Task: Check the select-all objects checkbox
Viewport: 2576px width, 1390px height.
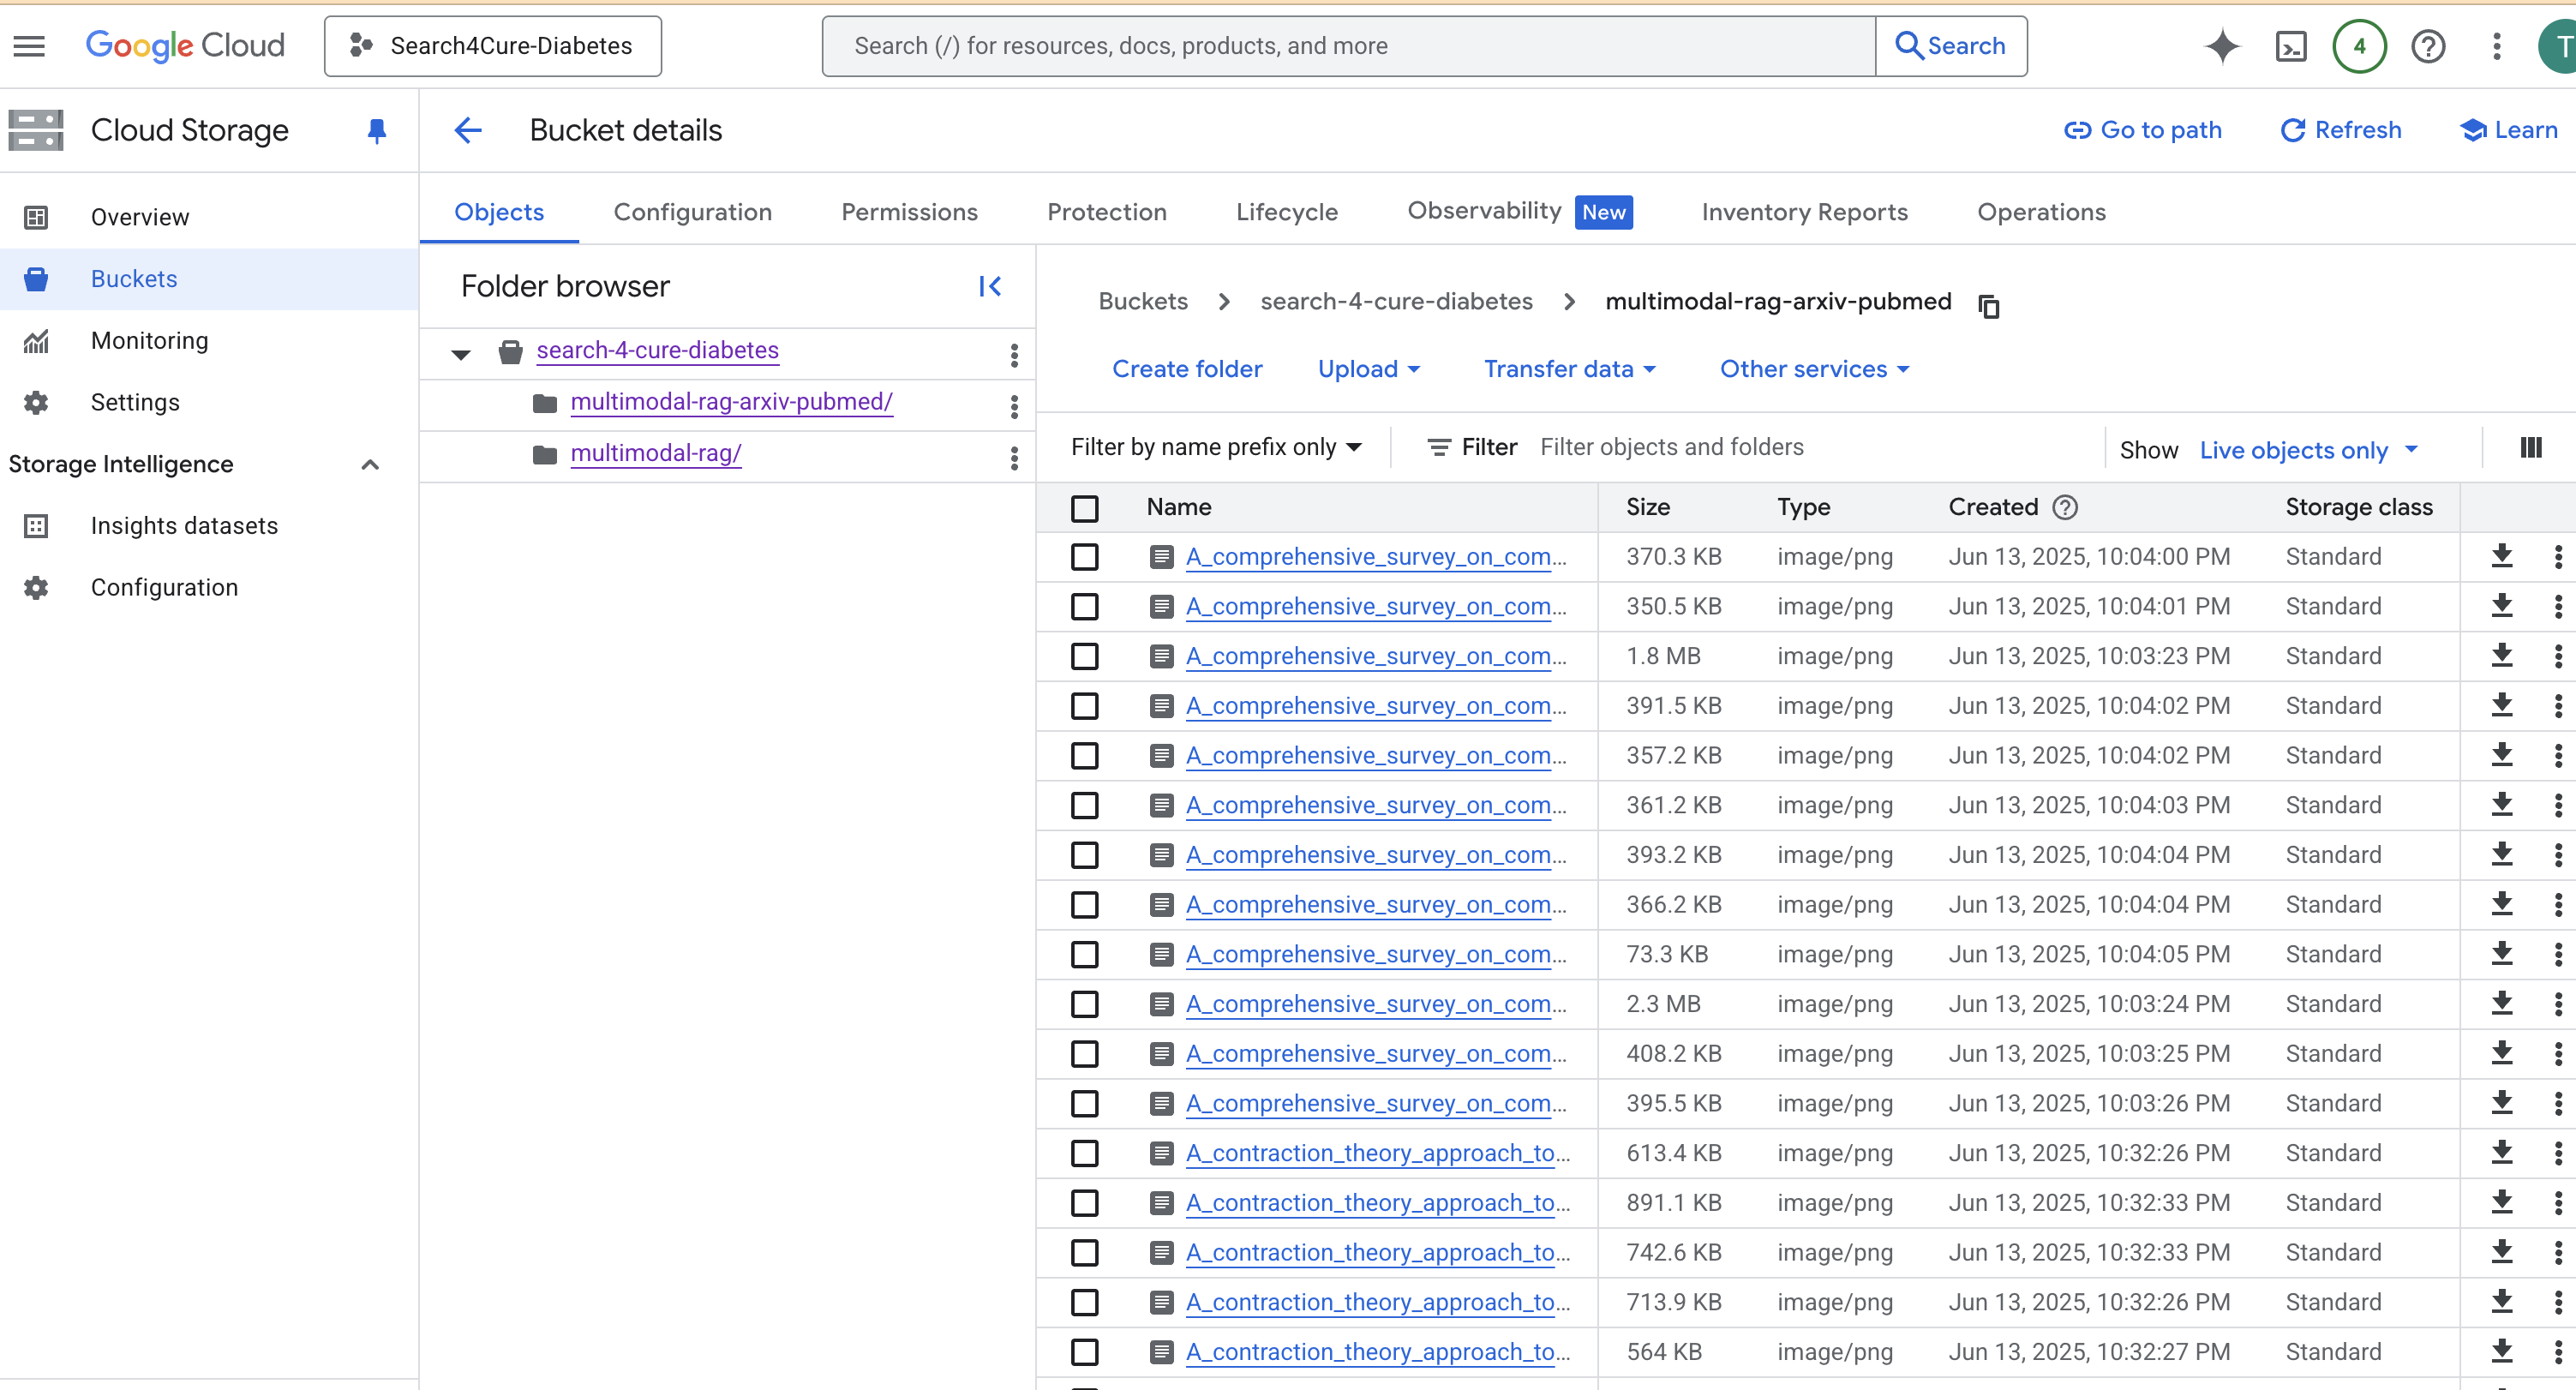Action: click(1084, 508)
